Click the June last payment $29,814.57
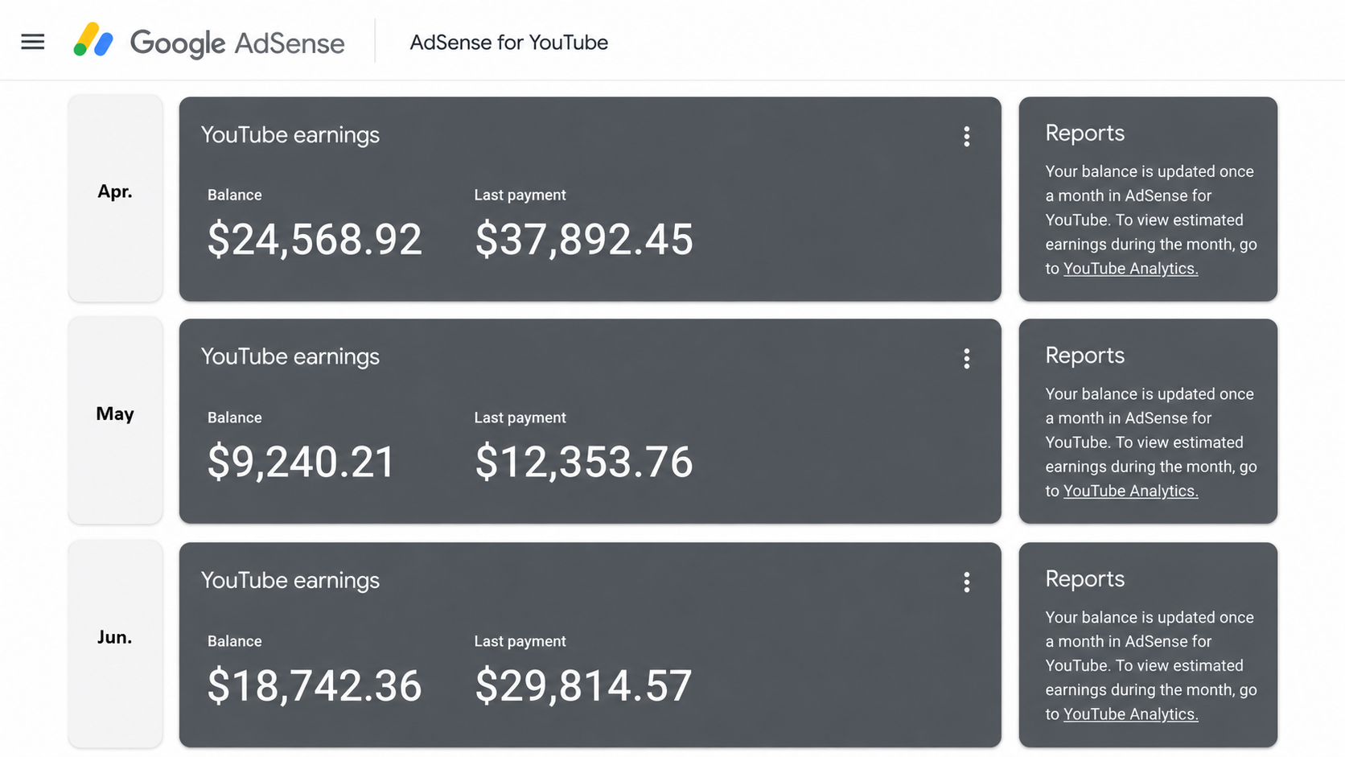This screenshot has height=757, width=1345. tap(583, 685)
